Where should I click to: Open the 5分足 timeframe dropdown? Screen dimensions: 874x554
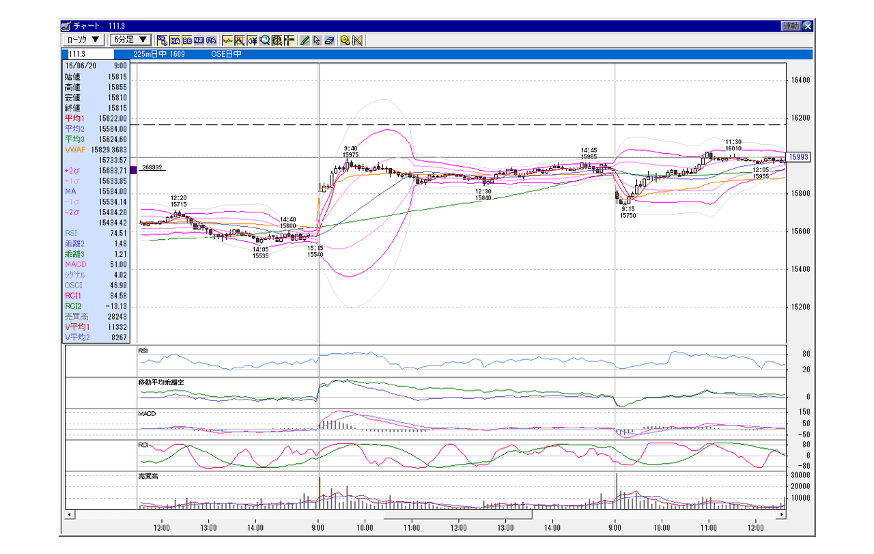click(131, 40)
